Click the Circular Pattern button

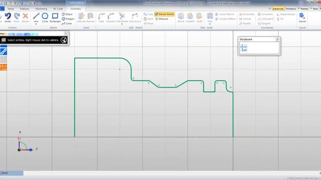(225, 19)
